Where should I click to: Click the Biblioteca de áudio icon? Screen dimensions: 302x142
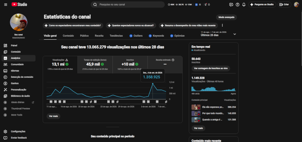pyautogui.click(x=5, y=96)
